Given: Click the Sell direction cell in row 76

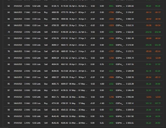Looking at the screenshot, I should pyautogui.click(x=46, y=51).
